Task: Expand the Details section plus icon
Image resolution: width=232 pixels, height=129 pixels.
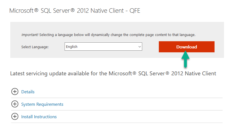Action: click(x=15, y=92)
